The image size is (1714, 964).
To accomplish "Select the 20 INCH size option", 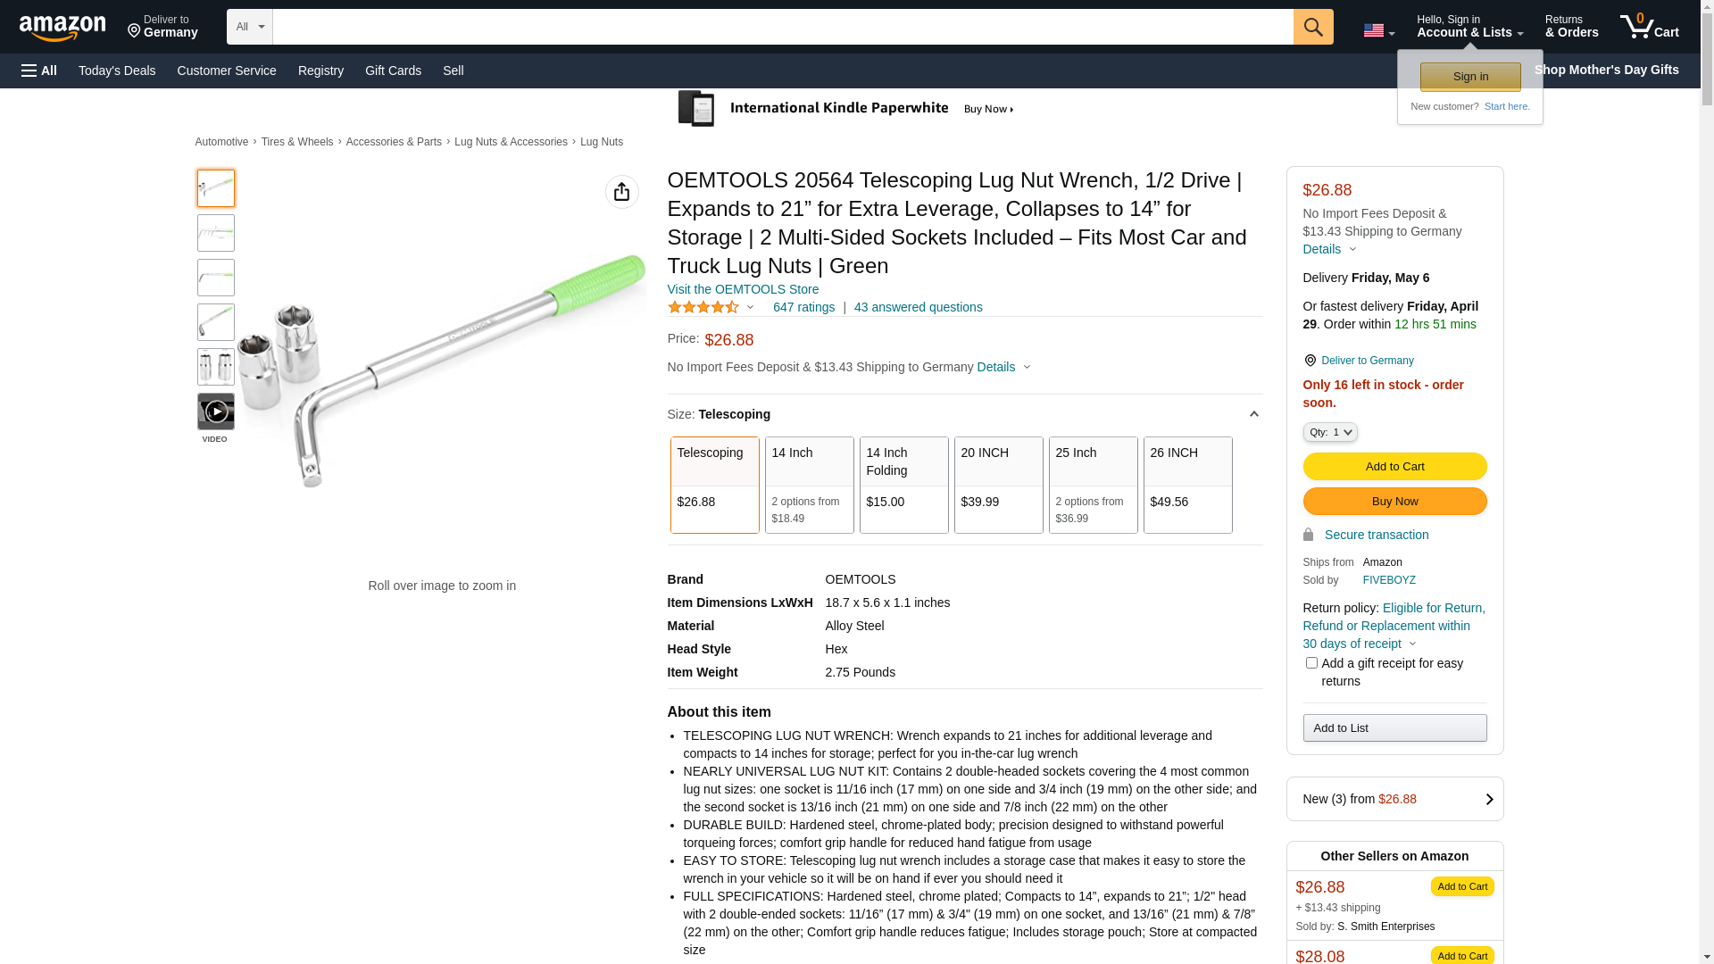I will pyautogui.click(x=998, y=485).
